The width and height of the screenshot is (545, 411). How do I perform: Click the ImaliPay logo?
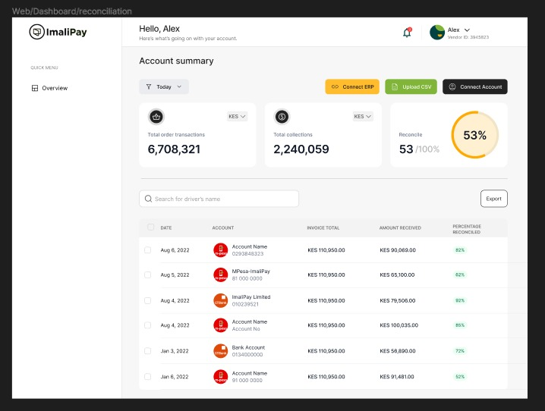tap(58, 32)
